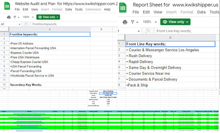Click the Website Audit and Plan document title
This screenshot has width=220, height=133.
(x=66, y=4)
